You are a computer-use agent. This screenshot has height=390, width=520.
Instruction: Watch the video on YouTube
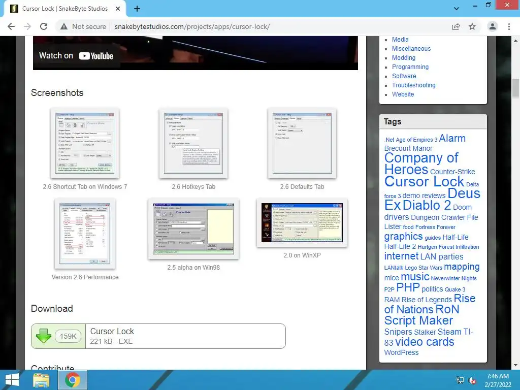76,56
